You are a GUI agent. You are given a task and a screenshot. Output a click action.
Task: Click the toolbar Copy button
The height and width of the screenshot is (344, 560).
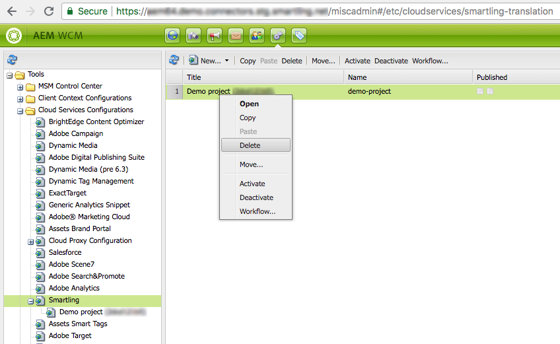(x=248, y=61)
